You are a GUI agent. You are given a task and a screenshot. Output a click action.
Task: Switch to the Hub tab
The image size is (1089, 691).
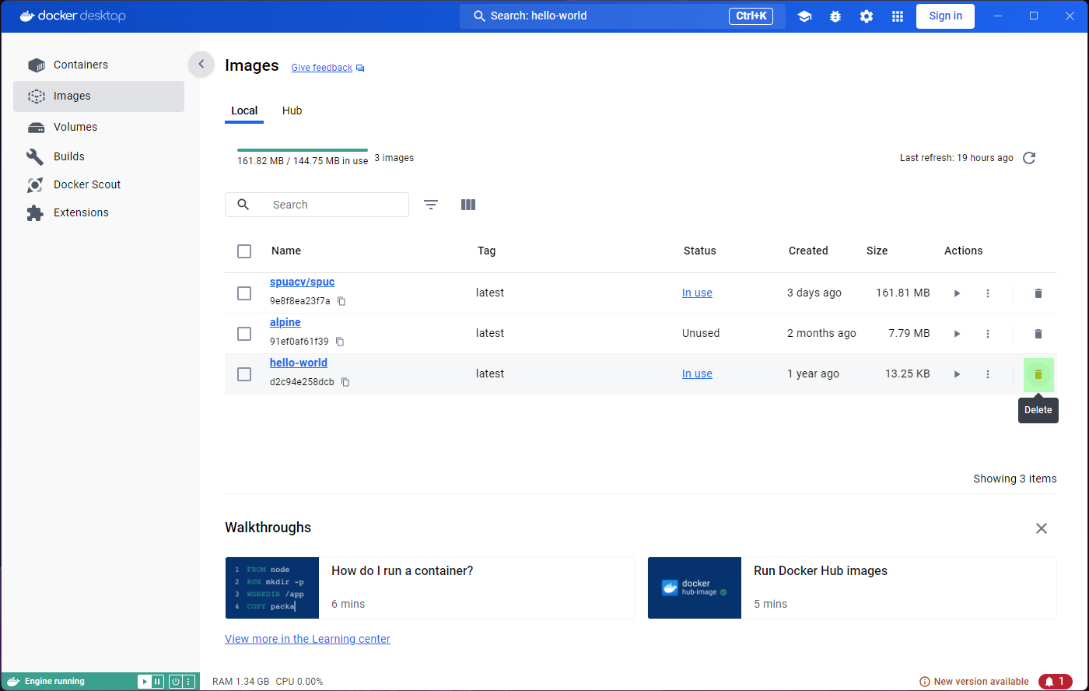[x=292, y=110]
